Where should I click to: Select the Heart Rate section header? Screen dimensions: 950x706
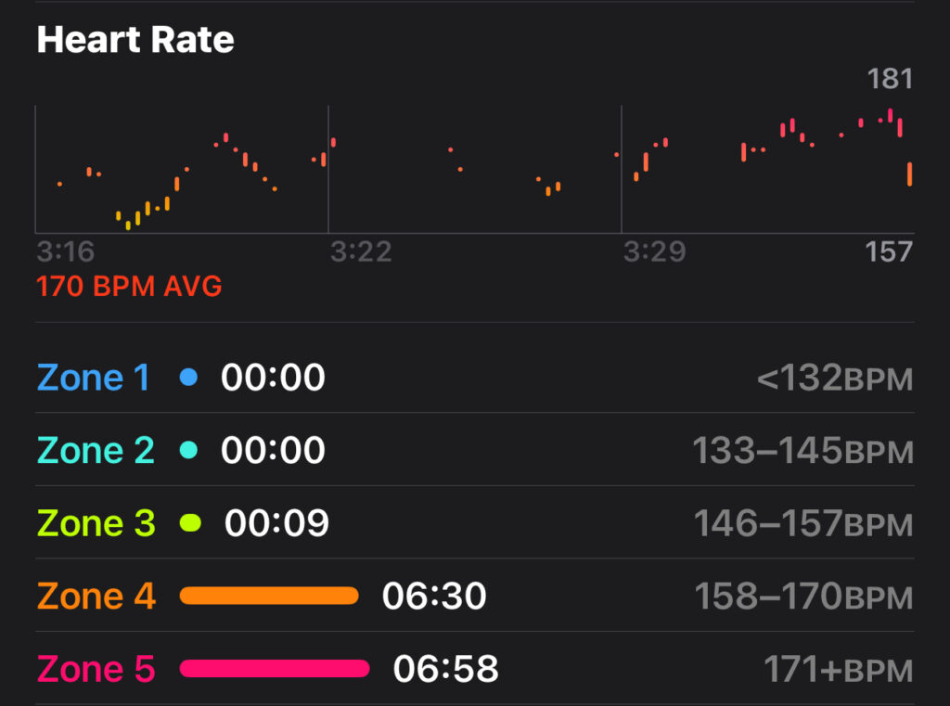(x=135, y=39)
